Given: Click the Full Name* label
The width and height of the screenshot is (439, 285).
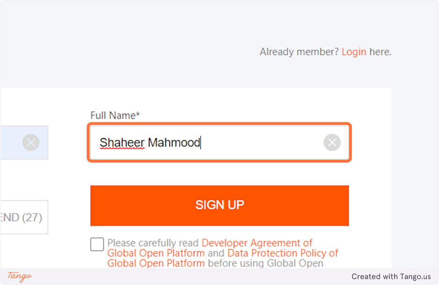Looking at the screenshot, I should [x=115, y=115].
